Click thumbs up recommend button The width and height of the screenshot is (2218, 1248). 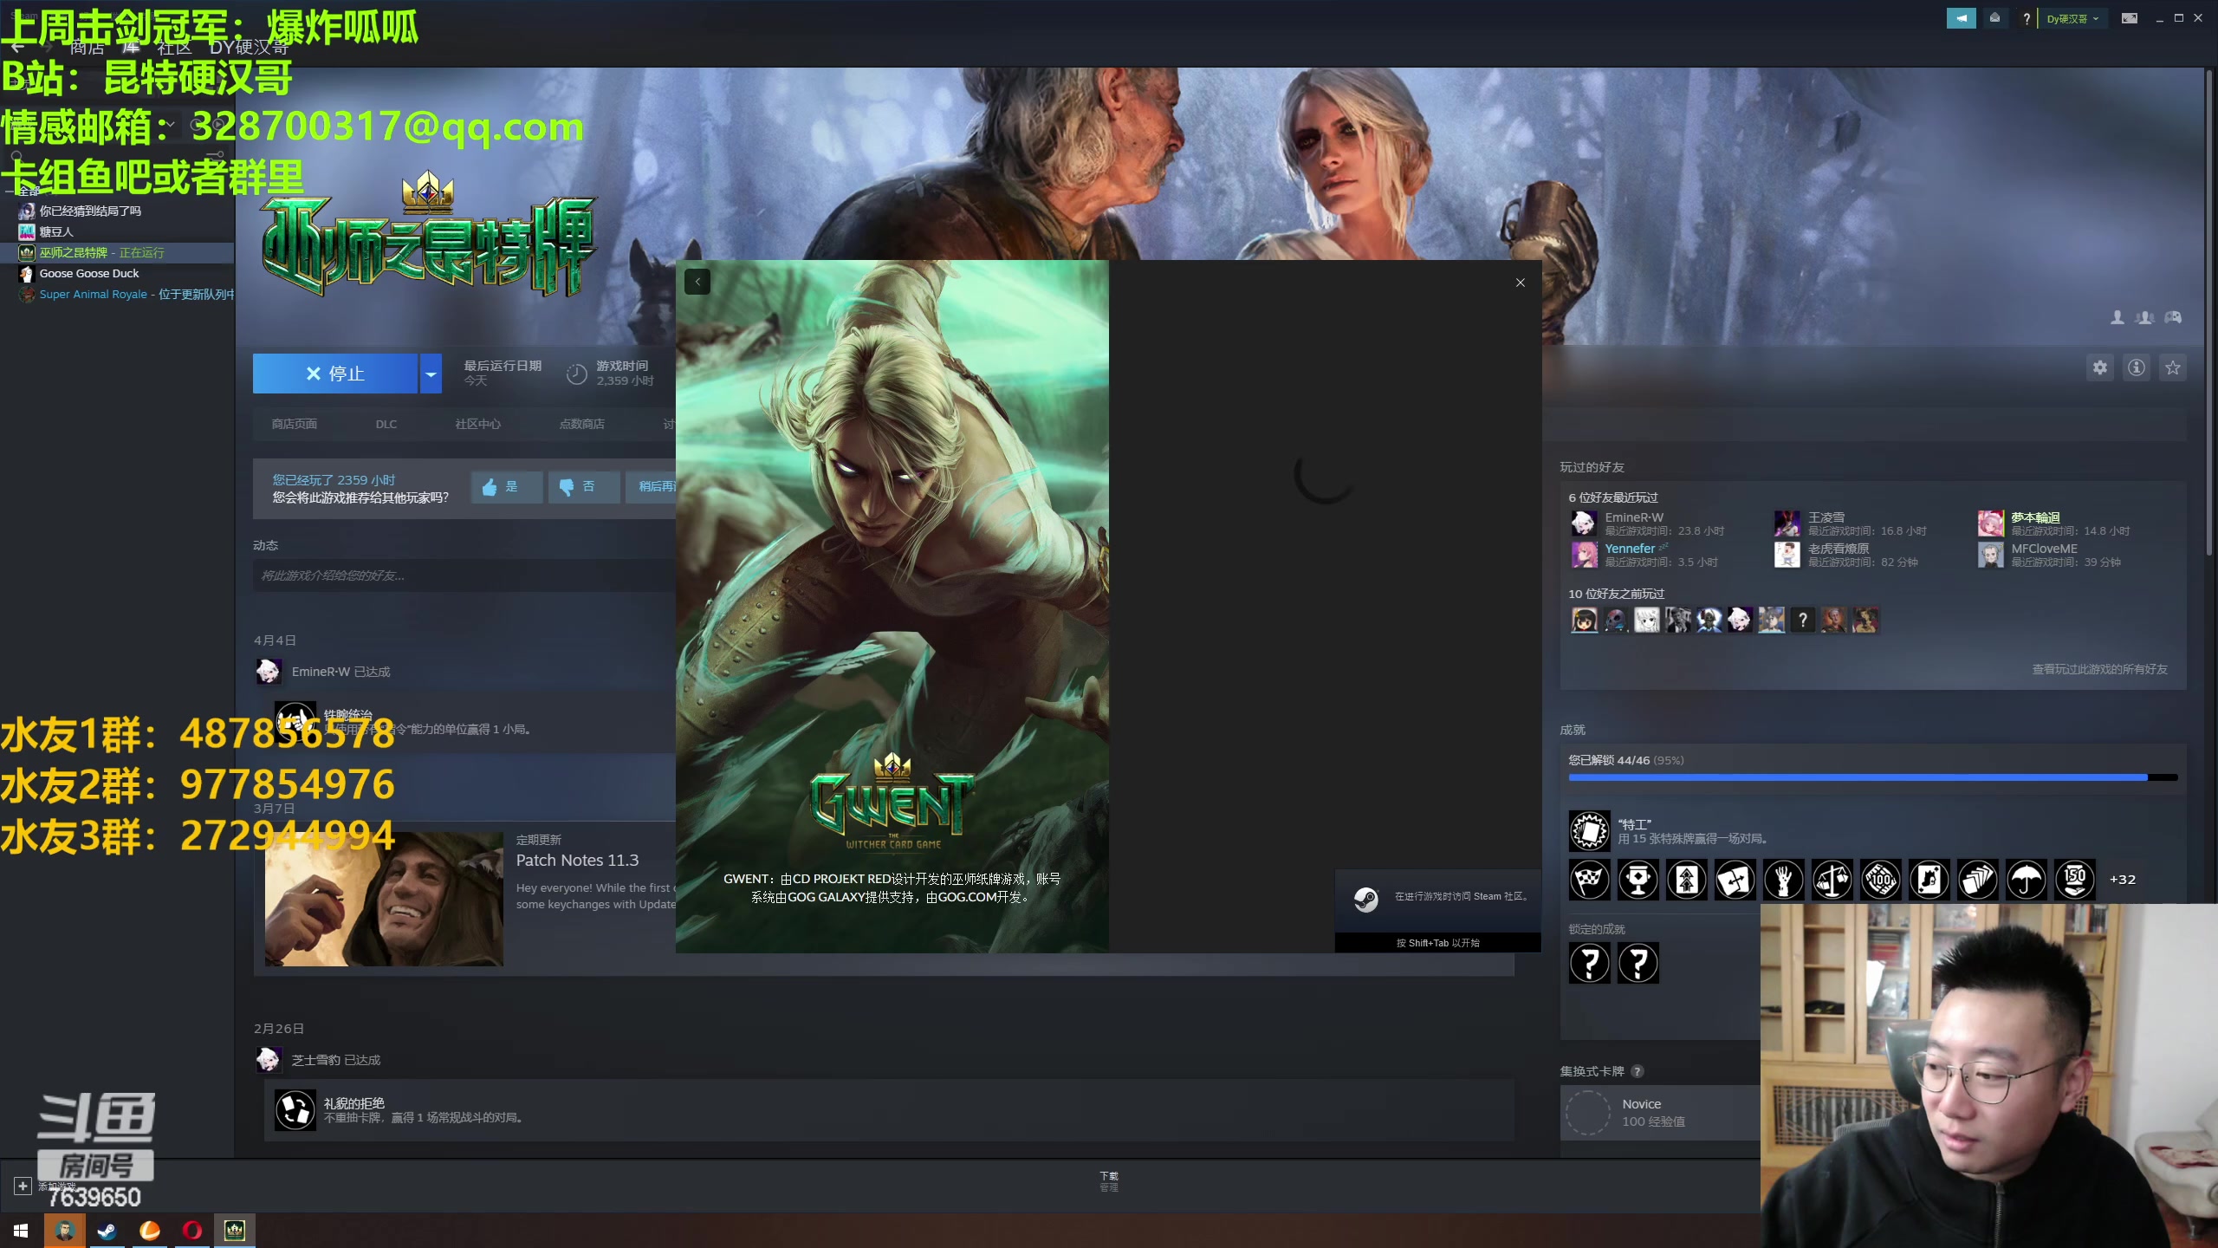pos(506,487)
